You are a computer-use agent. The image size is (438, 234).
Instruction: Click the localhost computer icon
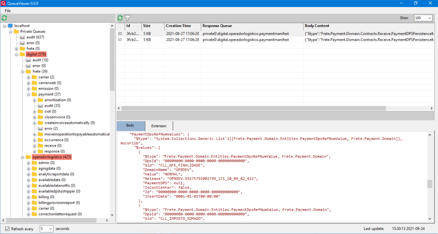[10, 26]
